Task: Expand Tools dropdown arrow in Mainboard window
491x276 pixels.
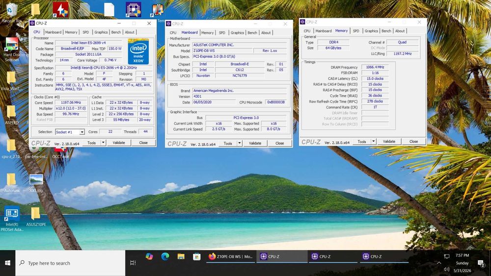Action: click(x=240, y=143)
